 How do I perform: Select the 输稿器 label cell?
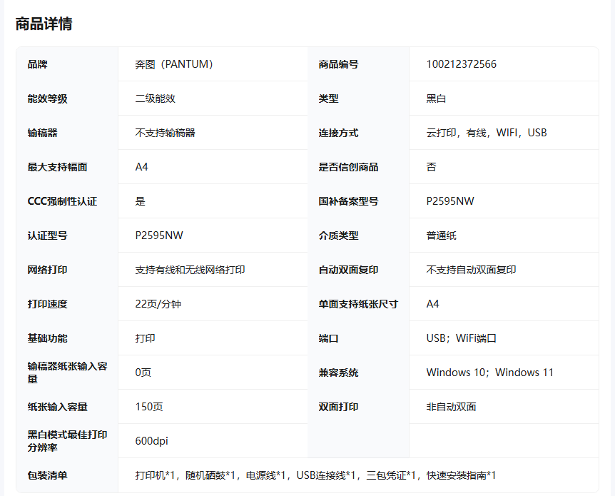(42, 133)
